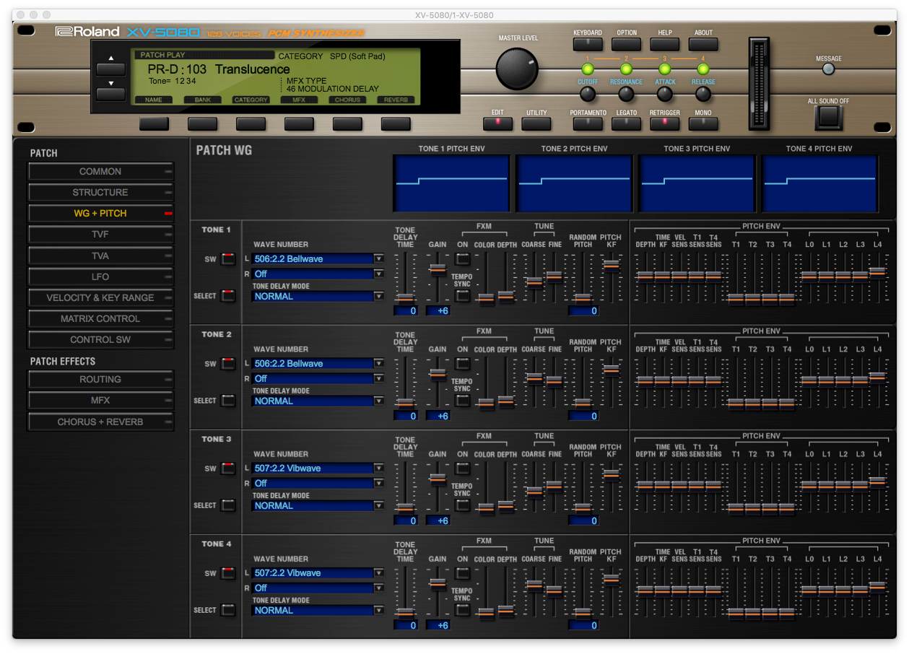
Task: Click the ABOUT button
Action: (x=703, y=44)
